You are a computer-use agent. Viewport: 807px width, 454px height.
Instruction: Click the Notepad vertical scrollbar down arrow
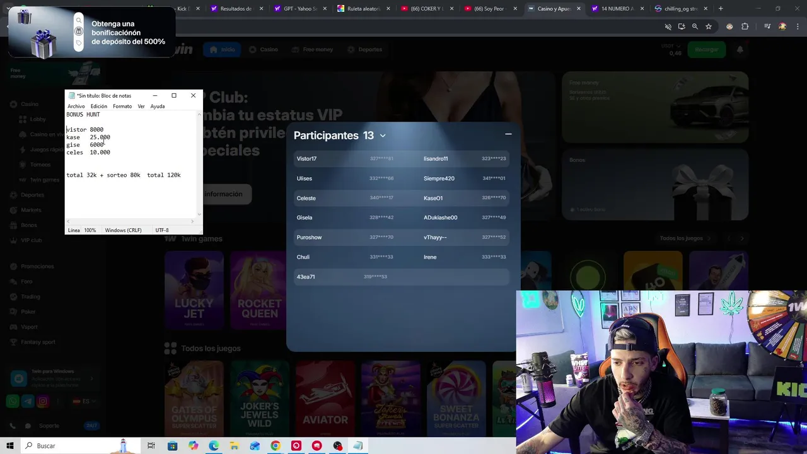pyautogui.click(x=200, y=214)
